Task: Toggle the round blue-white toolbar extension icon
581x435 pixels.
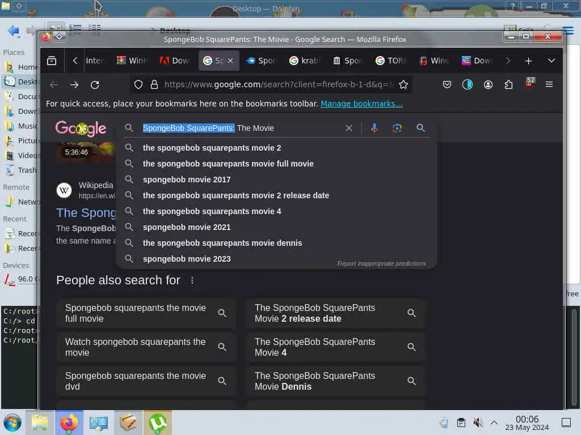Action: click(x=468, y=85)
